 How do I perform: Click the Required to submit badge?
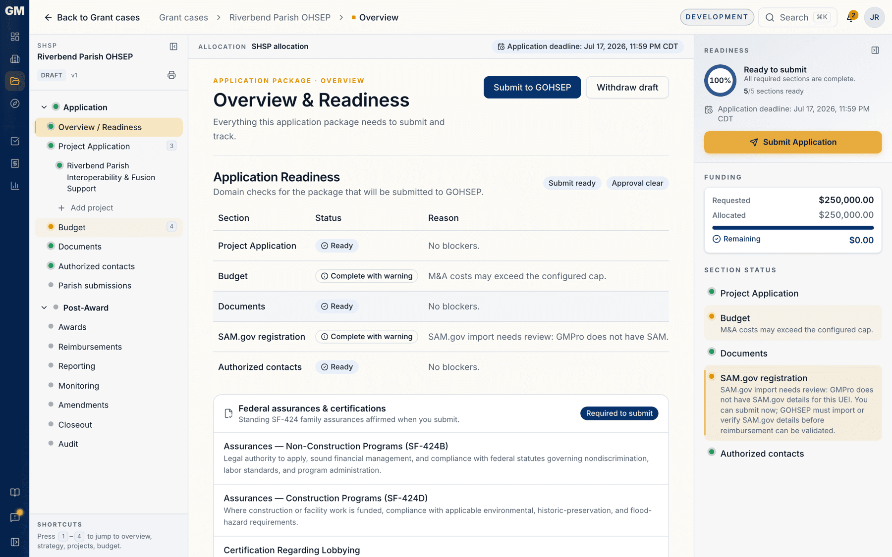point(619,413)
